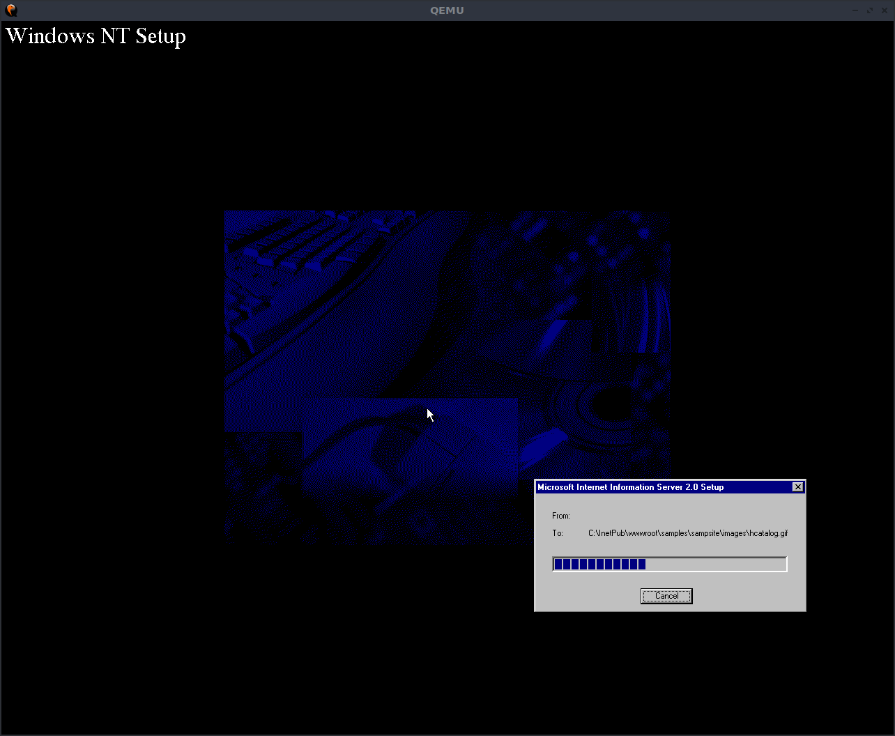
Task: Minimize the QEMU window
Action: 855,10
